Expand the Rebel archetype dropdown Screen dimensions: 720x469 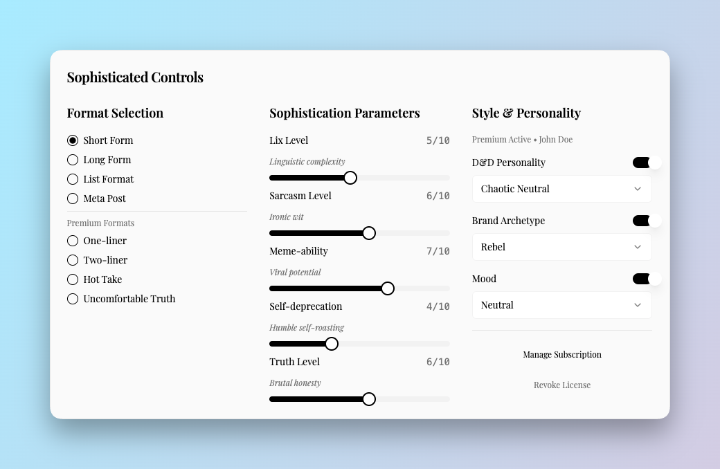pos(561,247)
